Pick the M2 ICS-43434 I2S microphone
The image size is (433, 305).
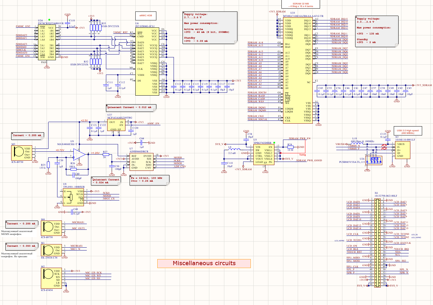[51, 278]
